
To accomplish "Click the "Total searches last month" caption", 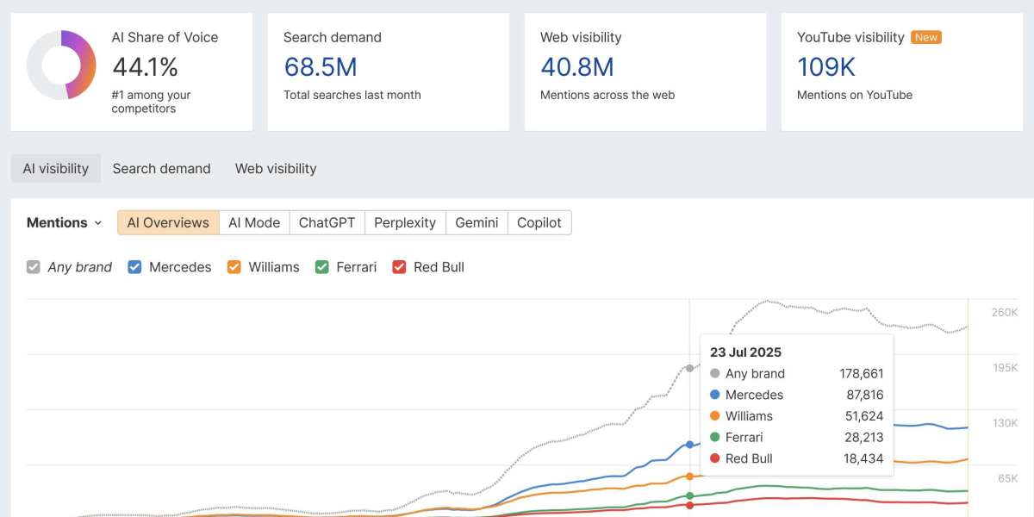I will 352,95.
